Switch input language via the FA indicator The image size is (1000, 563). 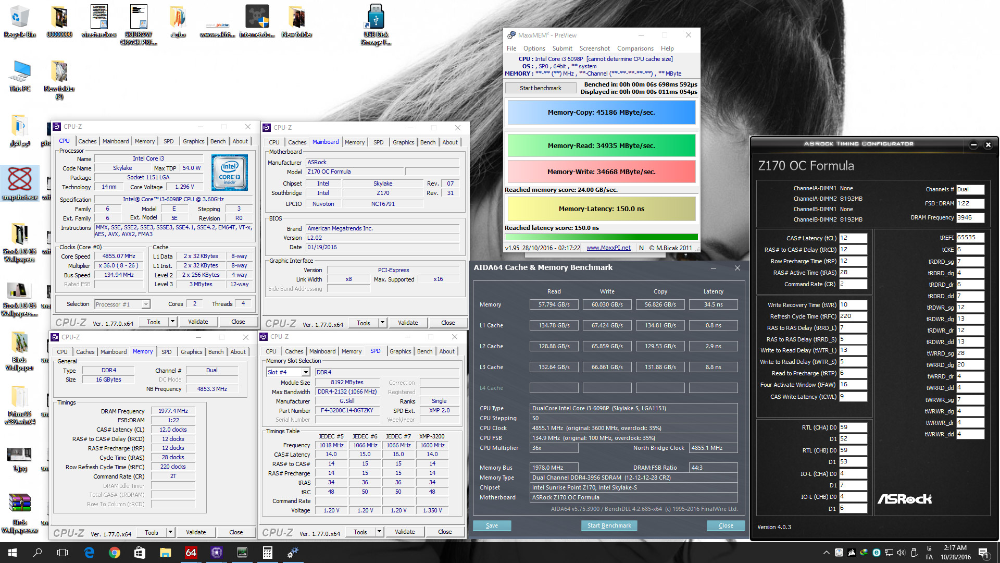click(929, 553)
